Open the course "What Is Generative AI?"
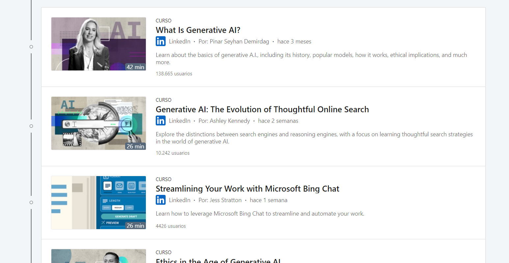 pyautogui.click(x=198, y=30)
